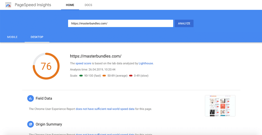Click the green fast scale indicator
This screenshot has height=135, width=262.
(x=81, y=76)
